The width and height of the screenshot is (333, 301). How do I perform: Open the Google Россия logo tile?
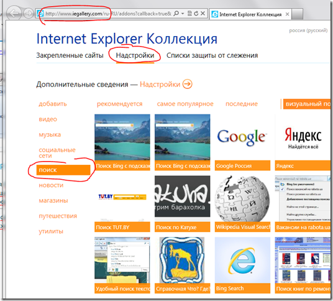pyautogui.click(x=242, y=137)
